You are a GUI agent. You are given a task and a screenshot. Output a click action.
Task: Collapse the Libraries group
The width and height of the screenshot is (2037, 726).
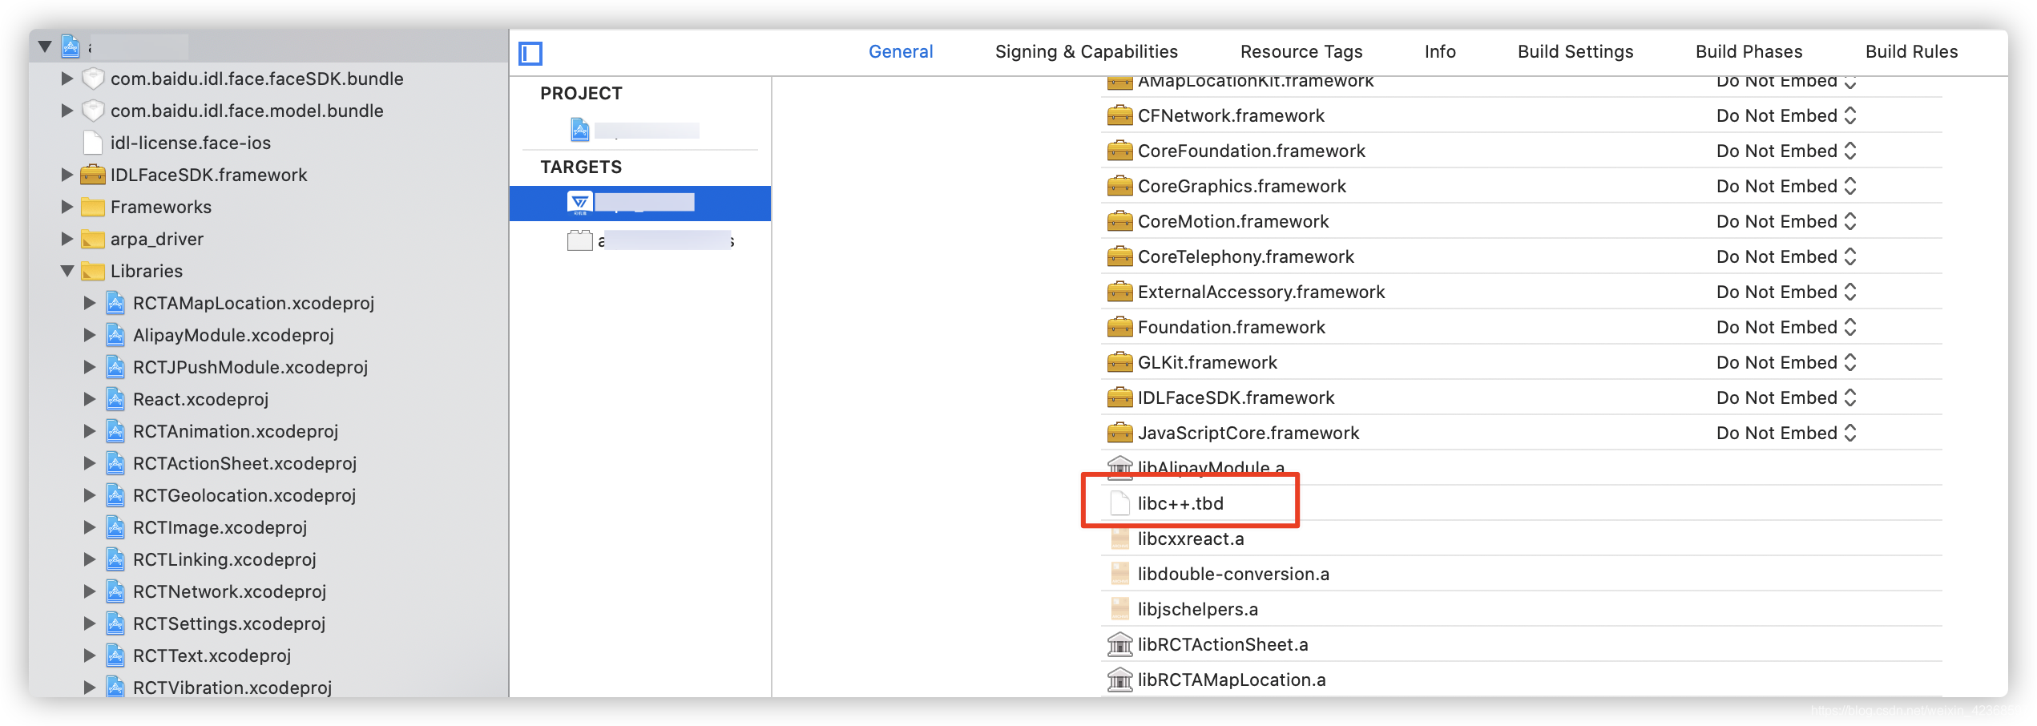click(x=67, y=271)
